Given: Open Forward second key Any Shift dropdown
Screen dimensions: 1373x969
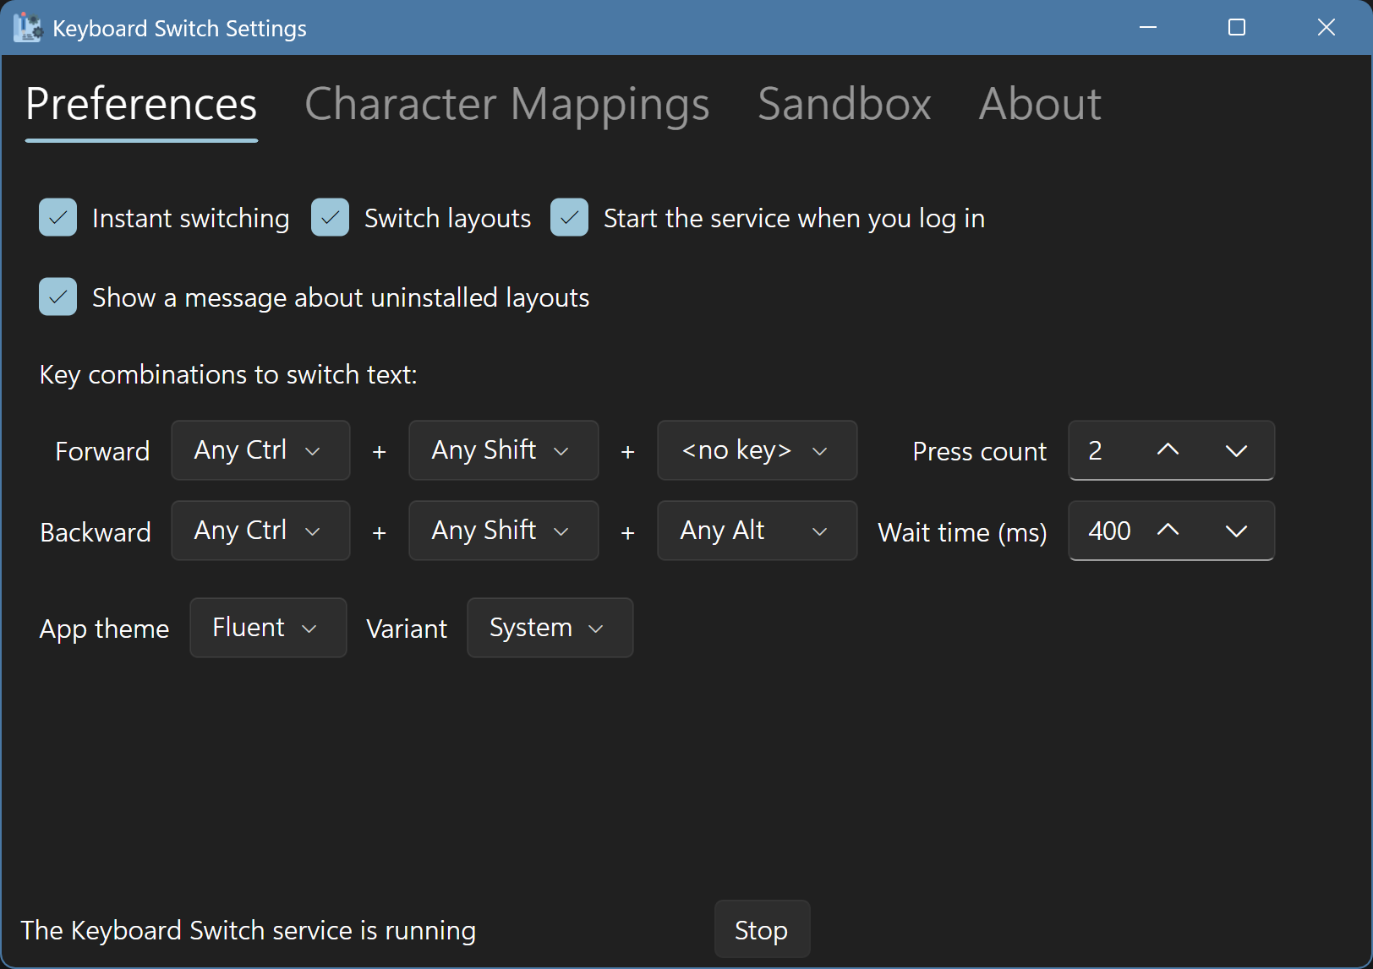Looking at the screenshot, I should click(503, 450).
